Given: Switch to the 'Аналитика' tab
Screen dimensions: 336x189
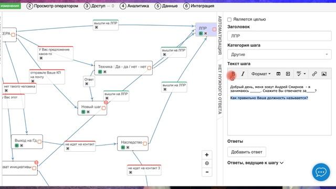Looking at the screenshot, I should pos(134,6).
